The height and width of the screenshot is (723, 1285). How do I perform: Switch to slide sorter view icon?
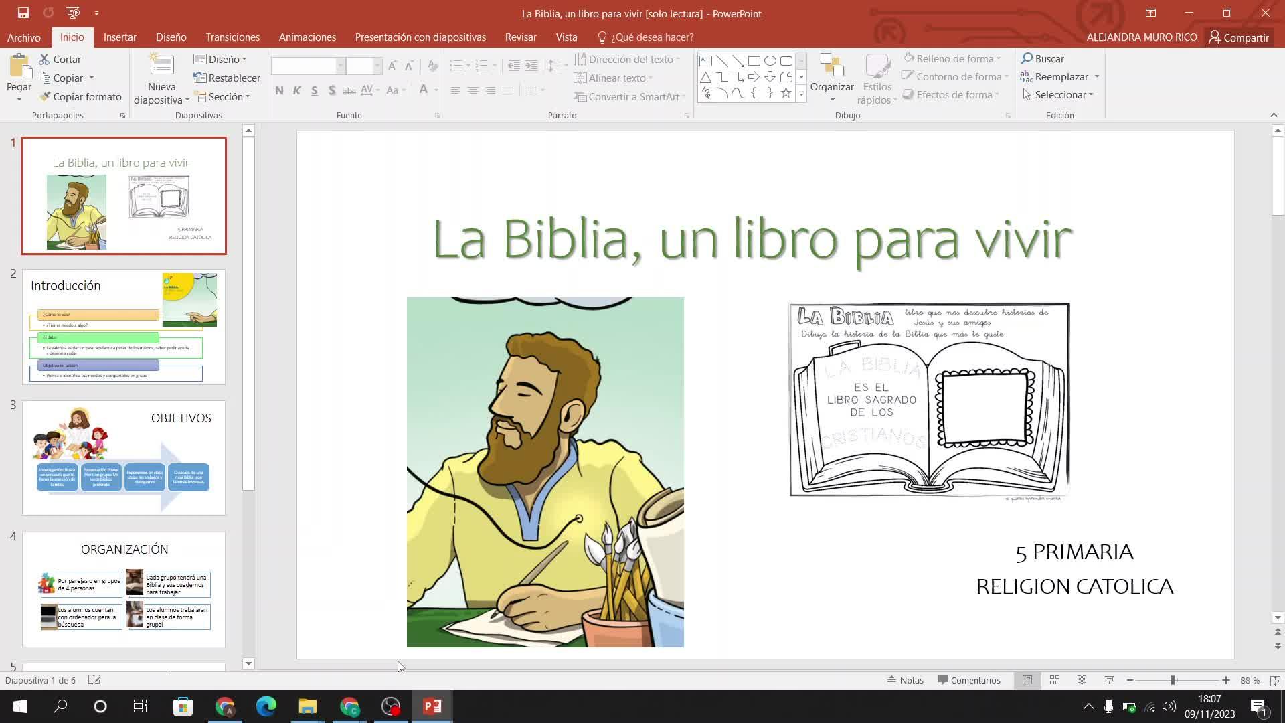[1055, 680]
